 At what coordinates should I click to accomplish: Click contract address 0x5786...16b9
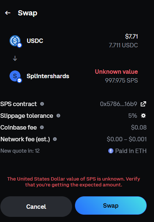point(119,104)
